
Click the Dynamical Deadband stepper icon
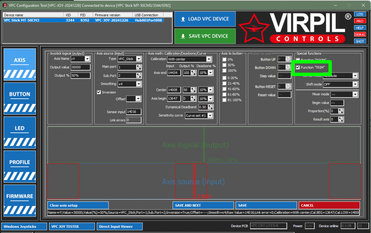[x=210, y=107]
